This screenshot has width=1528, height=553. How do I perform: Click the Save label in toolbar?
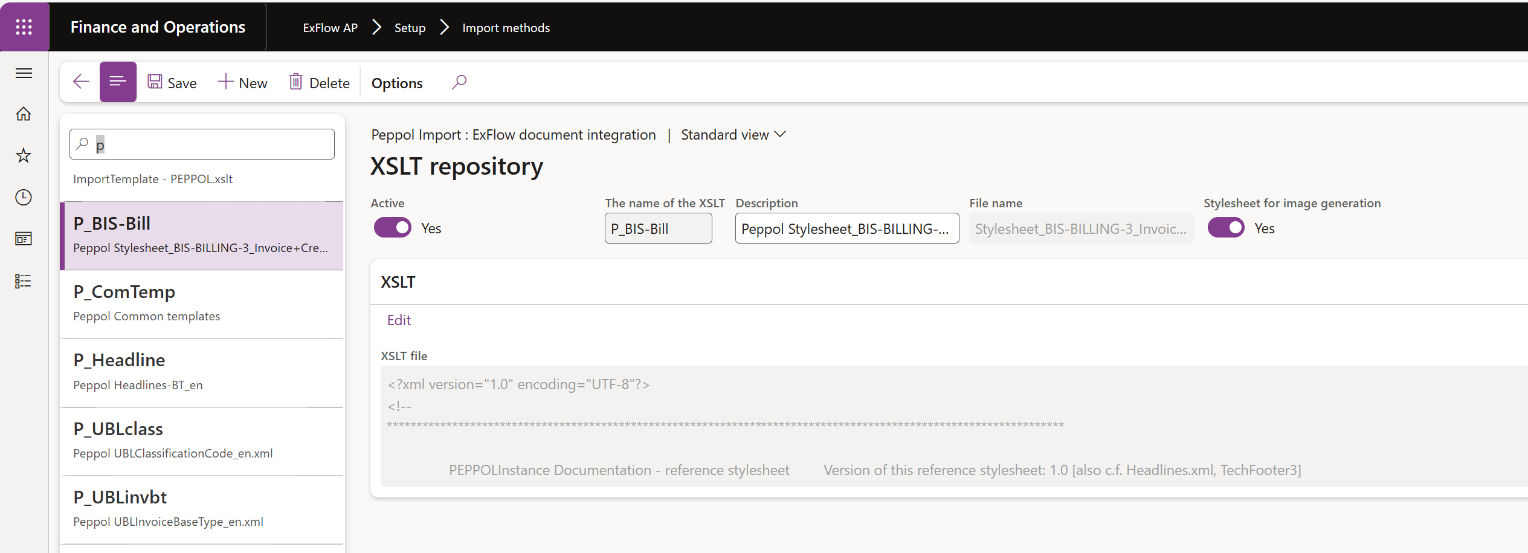[182, 83]
